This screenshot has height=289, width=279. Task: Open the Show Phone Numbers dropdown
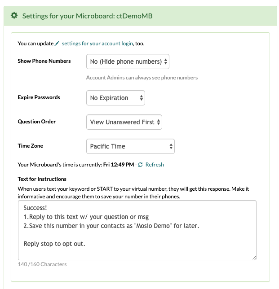pyautogui.click(x=128, y=61)
